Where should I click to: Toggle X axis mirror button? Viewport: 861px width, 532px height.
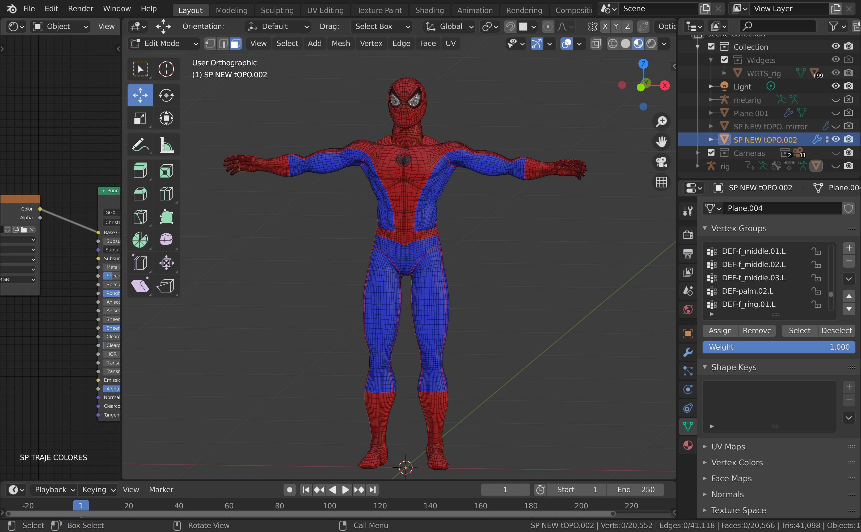point(605,26)
